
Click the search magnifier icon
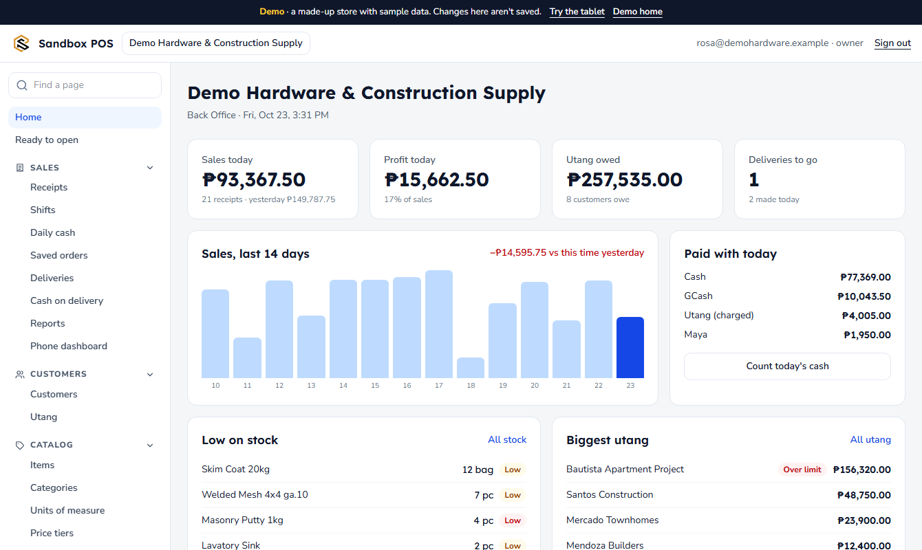tap(22, 85)
